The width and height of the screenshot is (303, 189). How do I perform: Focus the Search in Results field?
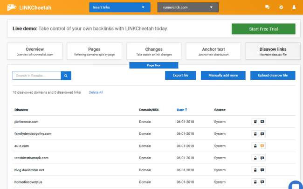37,76
